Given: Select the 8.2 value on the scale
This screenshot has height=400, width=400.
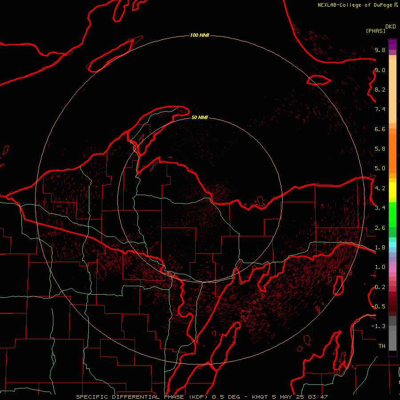Looking at the screenshot, I should click(x=380, y=89).
